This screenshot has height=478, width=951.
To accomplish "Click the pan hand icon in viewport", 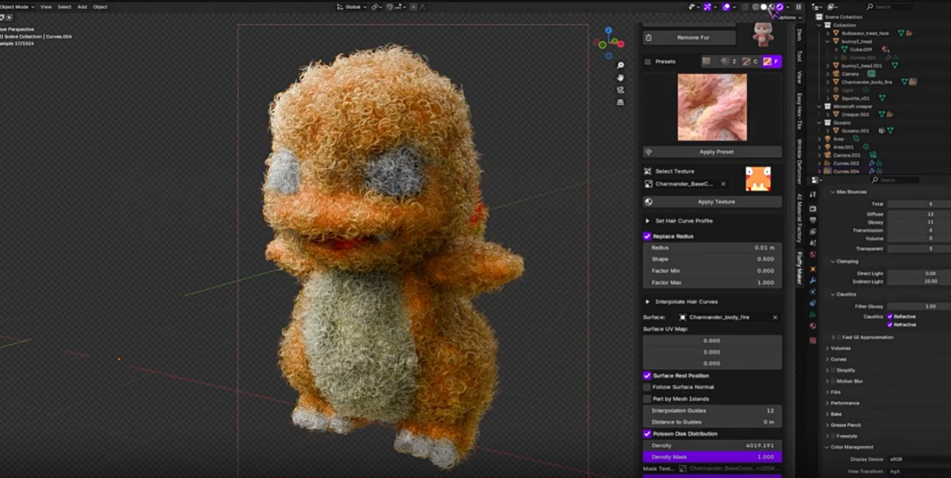I will 621,78.
